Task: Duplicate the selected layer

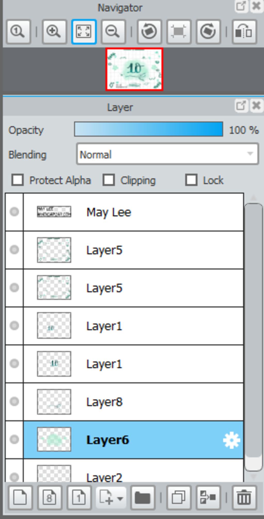Action: [179, 498]
